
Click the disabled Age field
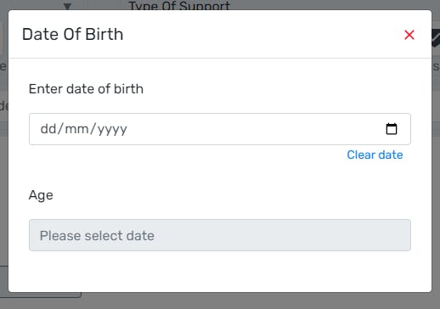coord(220,235)
